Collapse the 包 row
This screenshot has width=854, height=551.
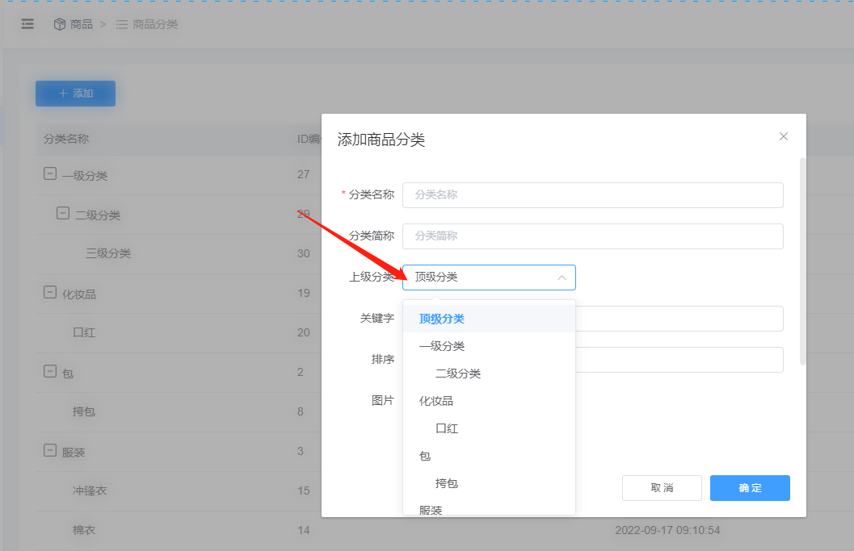49,372
